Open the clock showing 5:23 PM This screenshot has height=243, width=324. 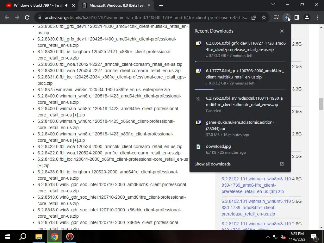297,237
